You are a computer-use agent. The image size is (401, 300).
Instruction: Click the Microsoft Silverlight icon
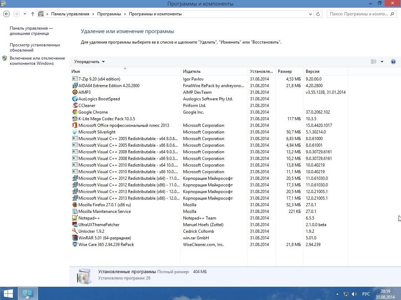coord(75,132)
